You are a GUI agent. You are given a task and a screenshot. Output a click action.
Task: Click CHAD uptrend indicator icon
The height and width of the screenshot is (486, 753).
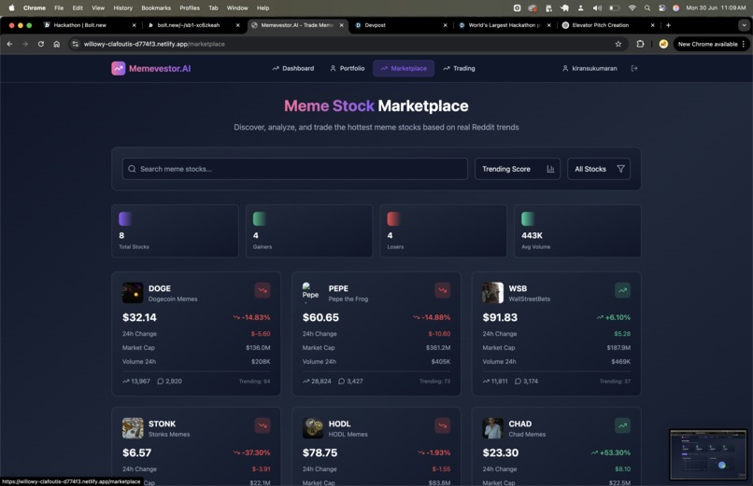tap(622, 425)
